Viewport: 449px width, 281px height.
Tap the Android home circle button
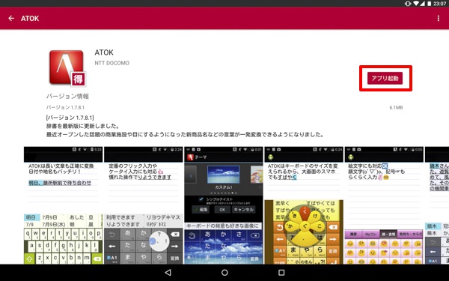(x=224, y=273)
